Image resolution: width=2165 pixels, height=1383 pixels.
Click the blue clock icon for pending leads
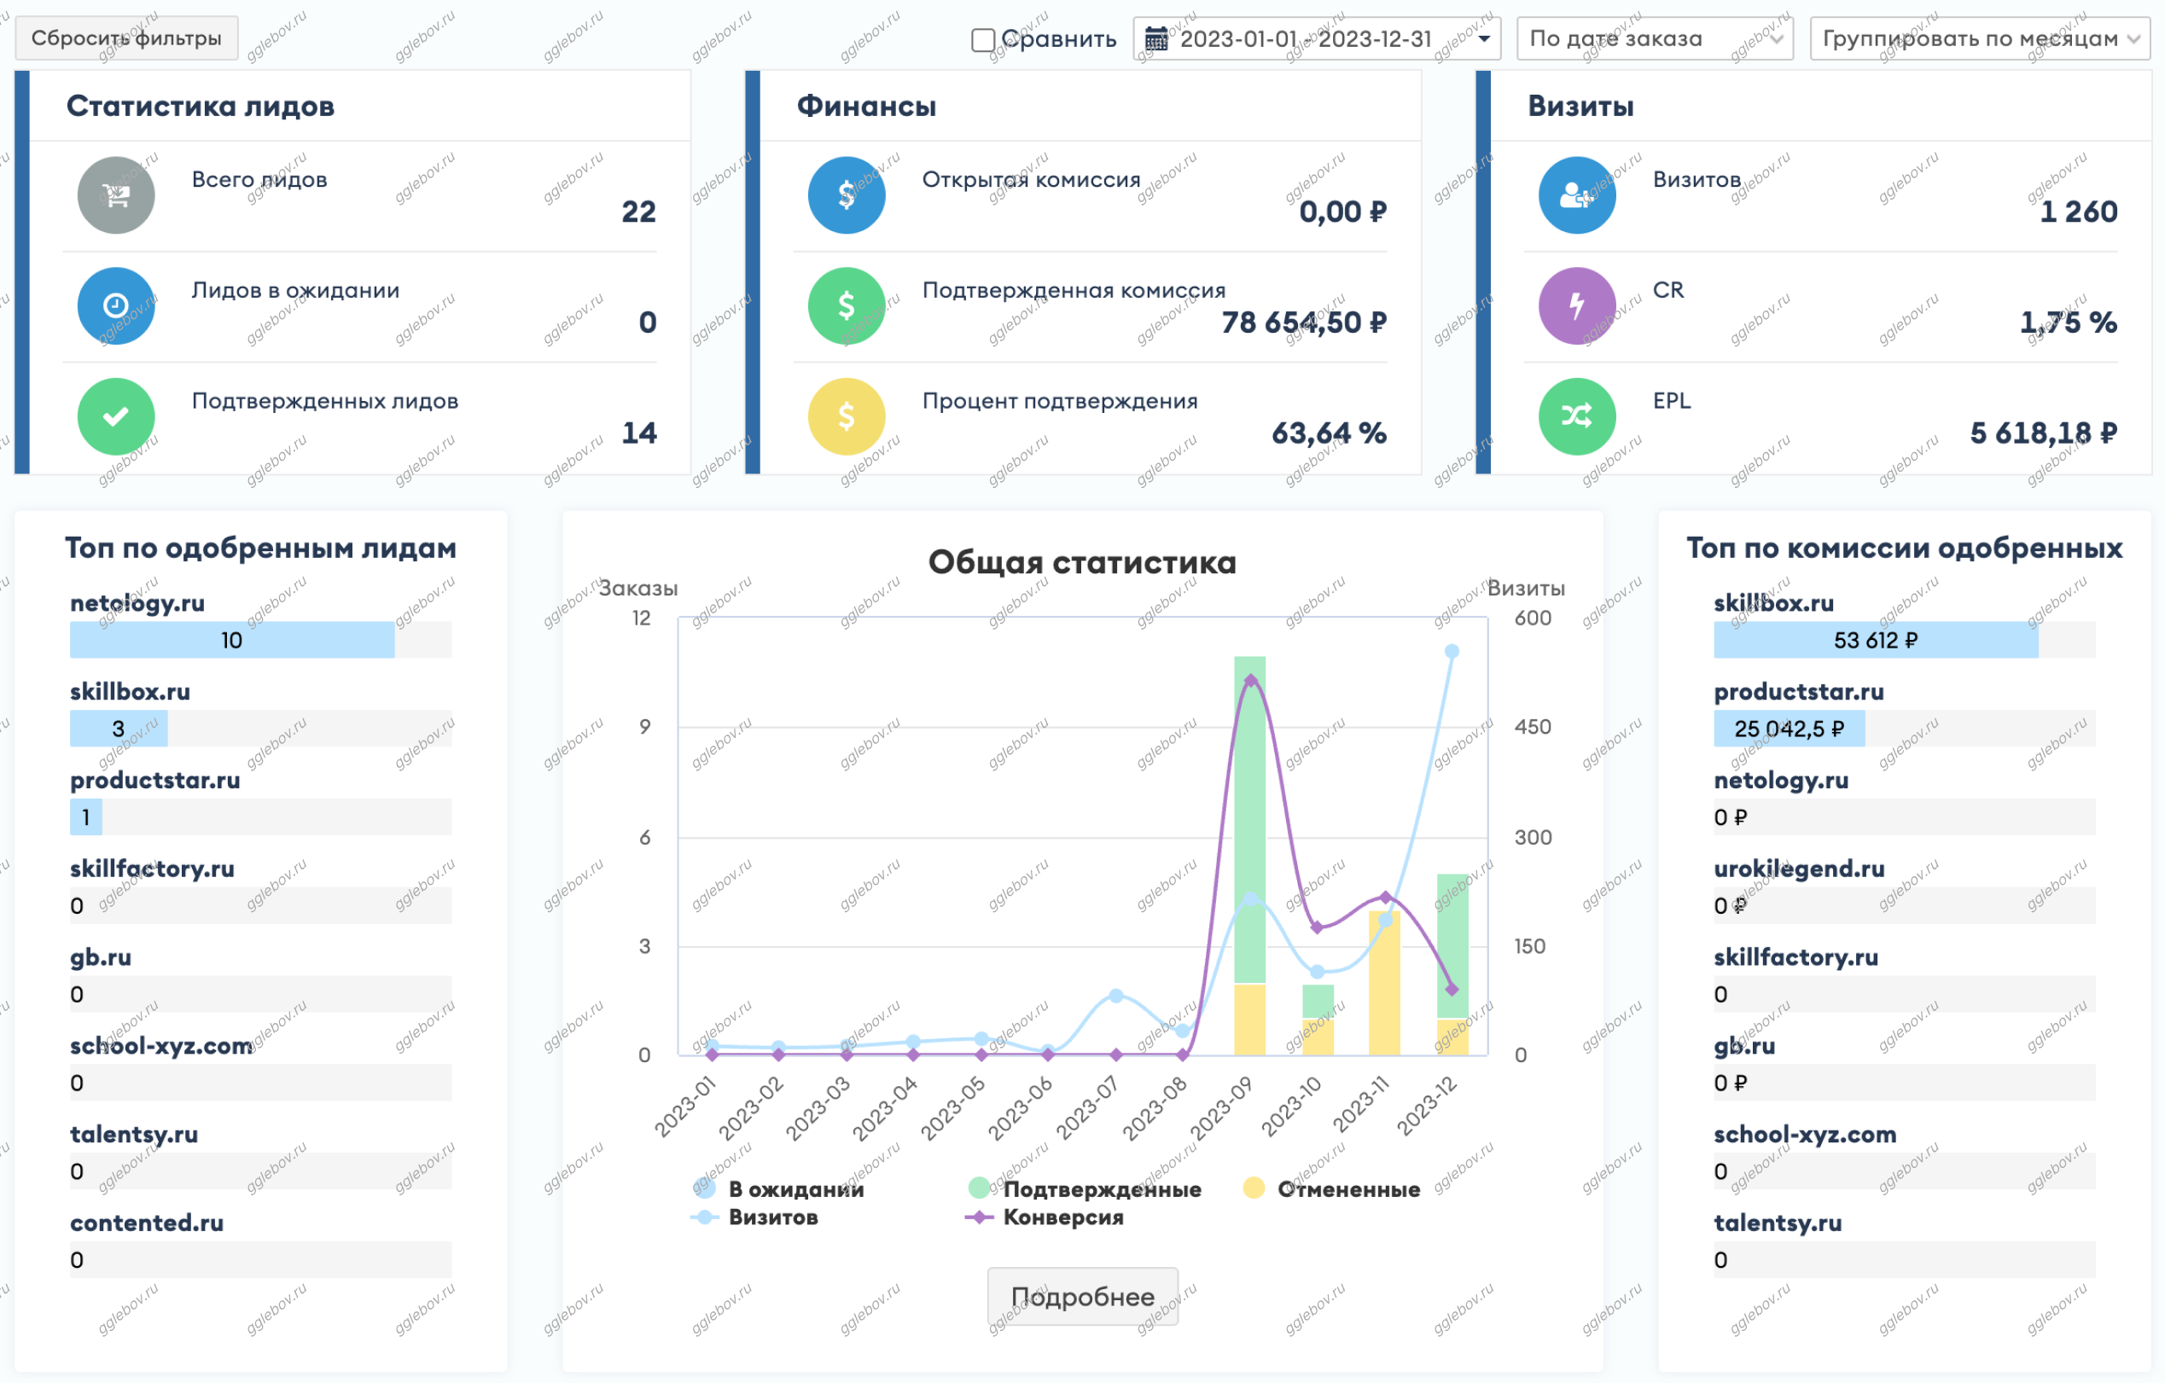(x=116, y=305)
